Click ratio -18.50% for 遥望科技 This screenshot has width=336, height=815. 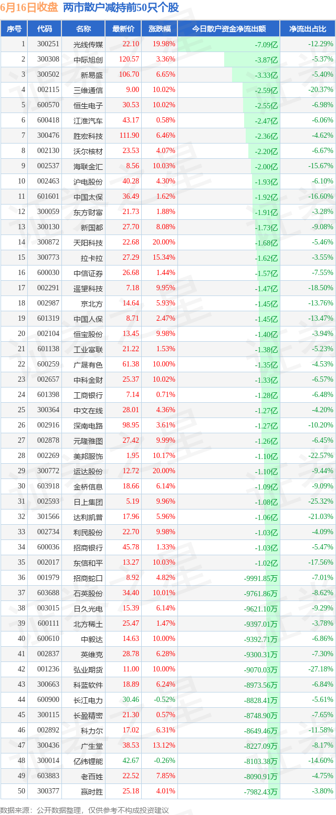[x=321, y=288]
